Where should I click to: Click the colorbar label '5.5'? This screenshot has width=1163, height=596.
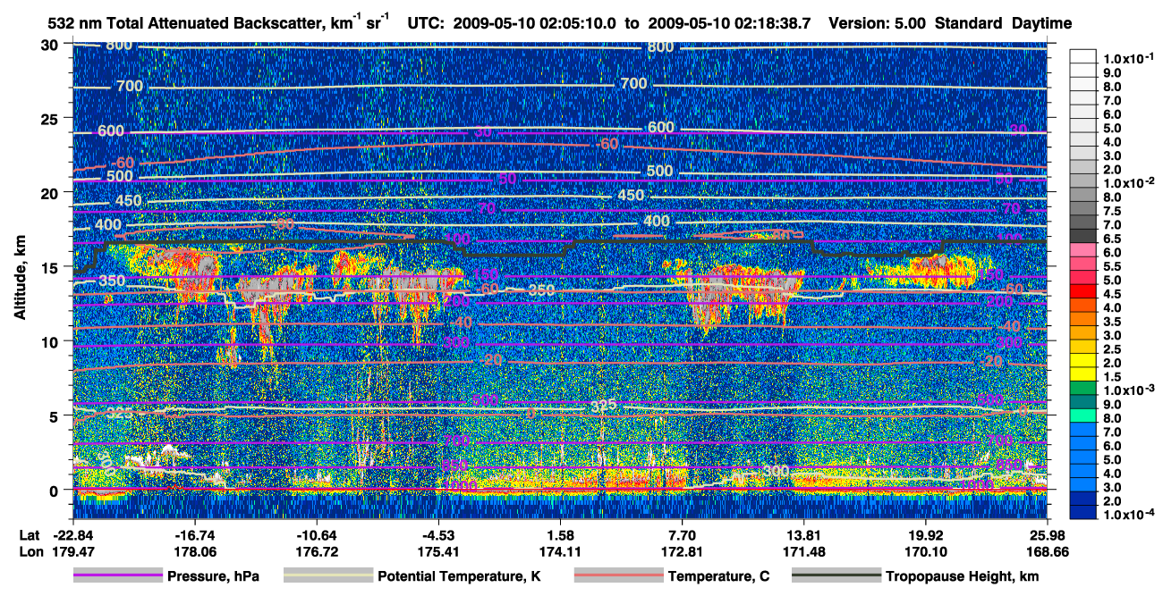[x=1111, y=266]
